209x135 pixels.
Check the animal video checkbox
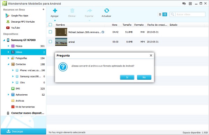pyautogui.click(x=50, y=42)
